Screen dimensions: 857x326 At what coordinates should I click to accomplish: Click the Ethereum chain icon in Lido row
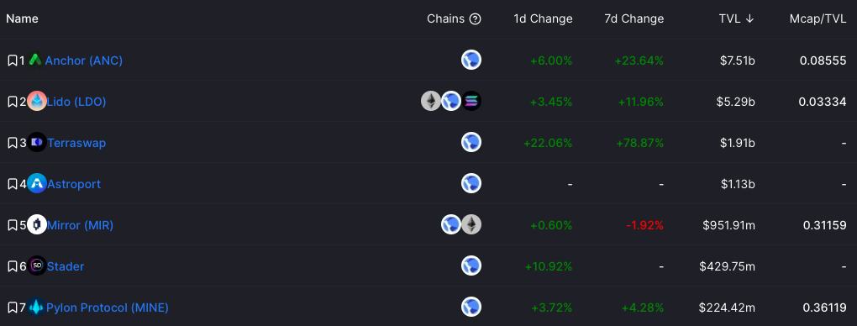[431, 101]
